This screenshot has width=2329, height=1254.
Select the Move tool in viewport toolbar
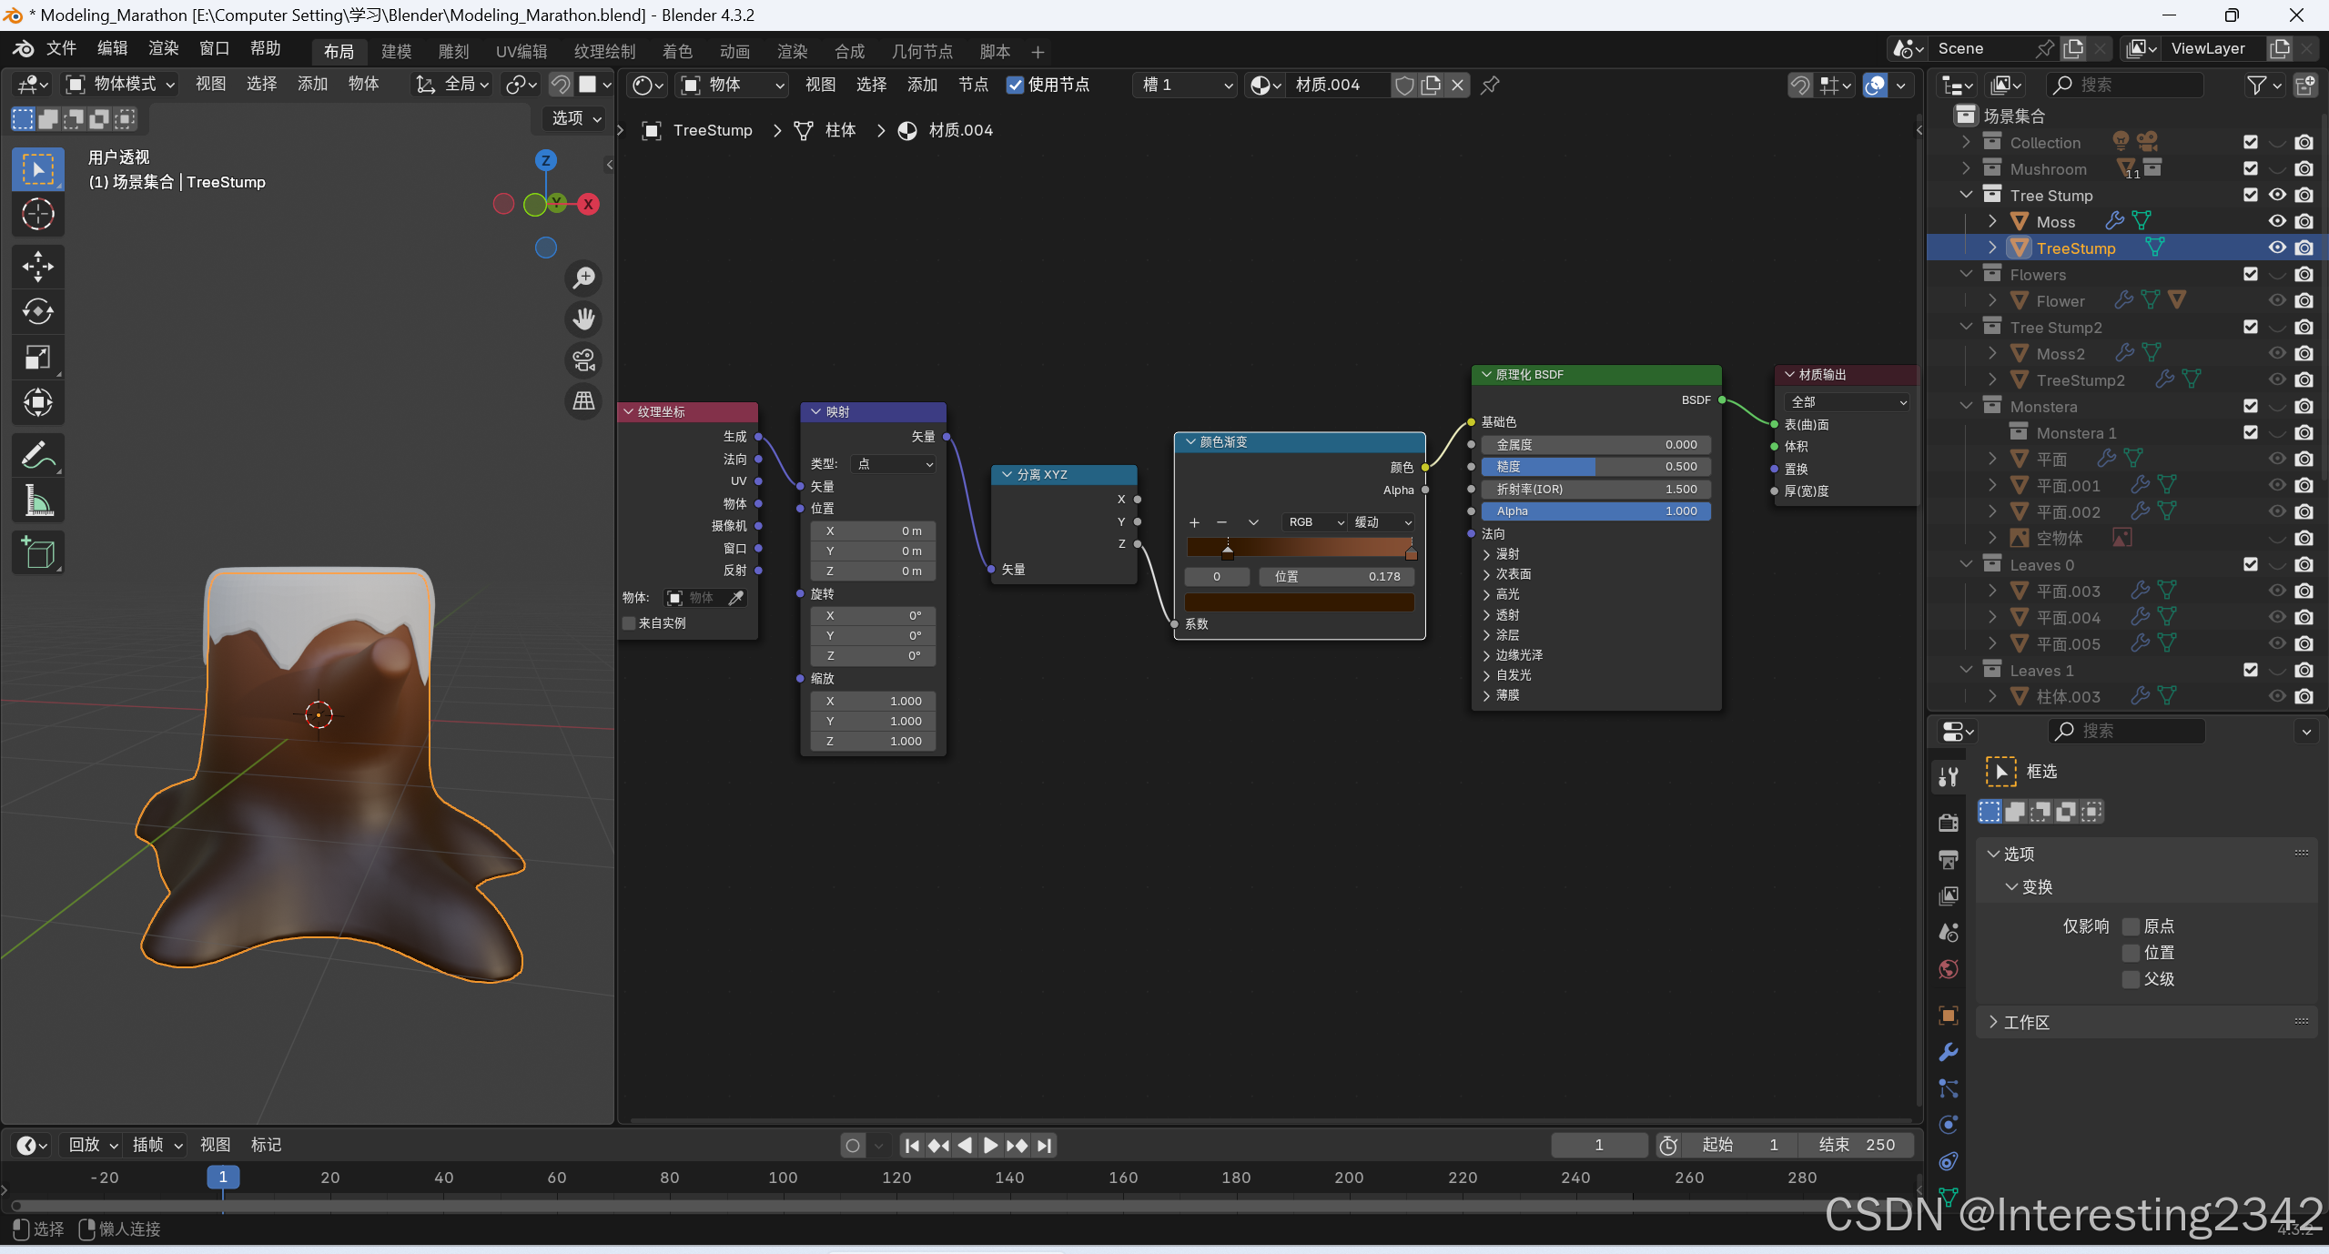click(37, 267)
